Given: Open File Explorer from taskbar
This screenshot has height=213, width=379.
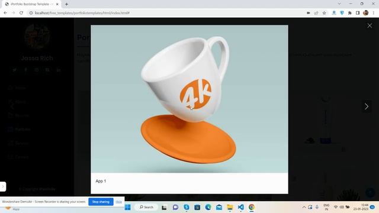Looking at the screenshot, I should [230, 207].
